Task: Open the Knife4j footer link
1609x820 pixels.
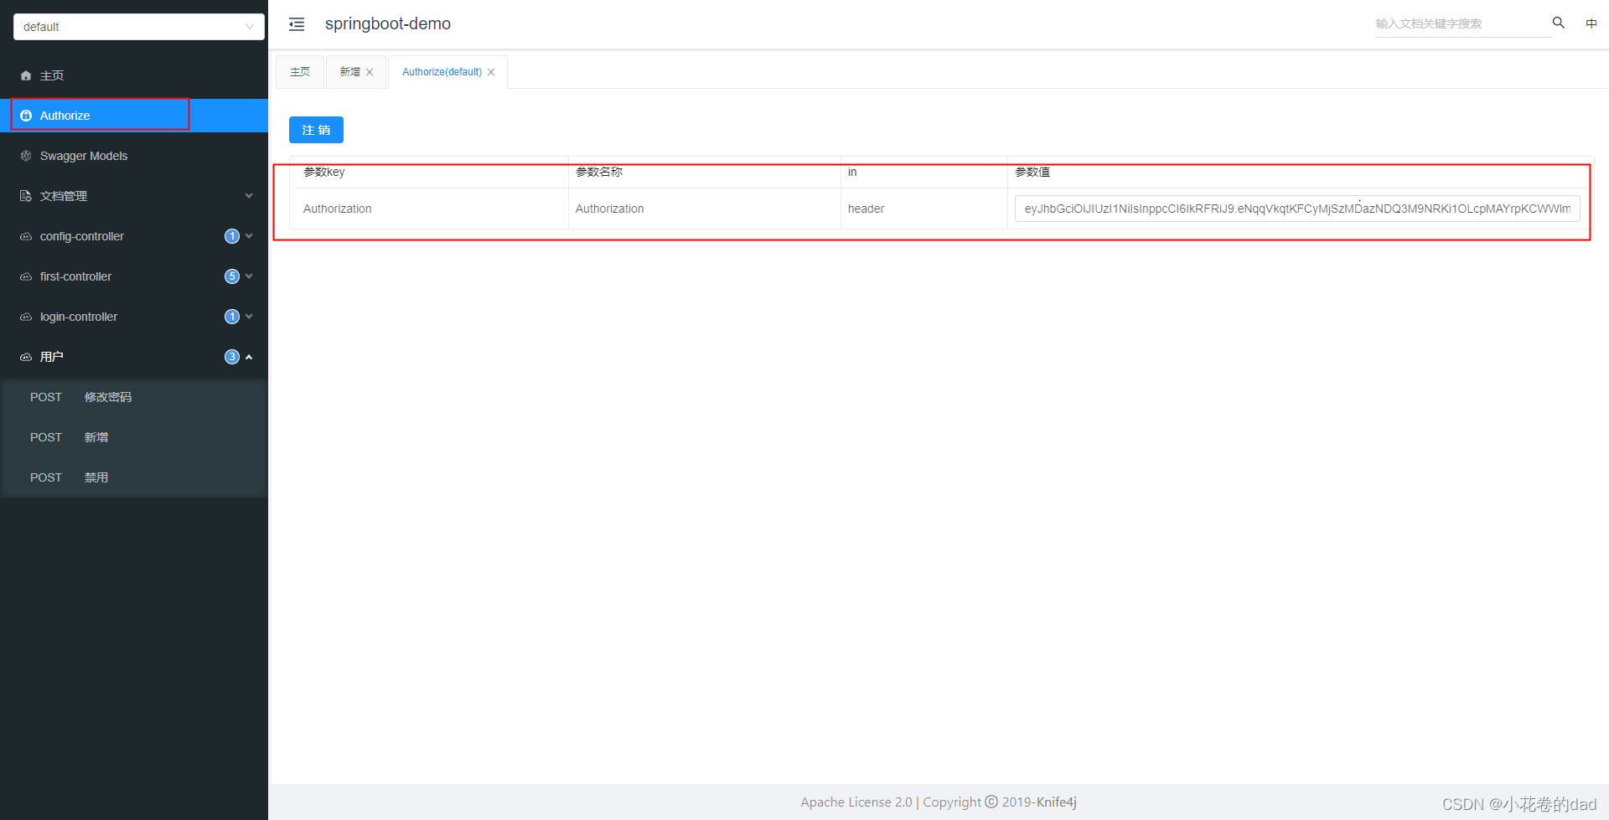Action: [1055, 802]
